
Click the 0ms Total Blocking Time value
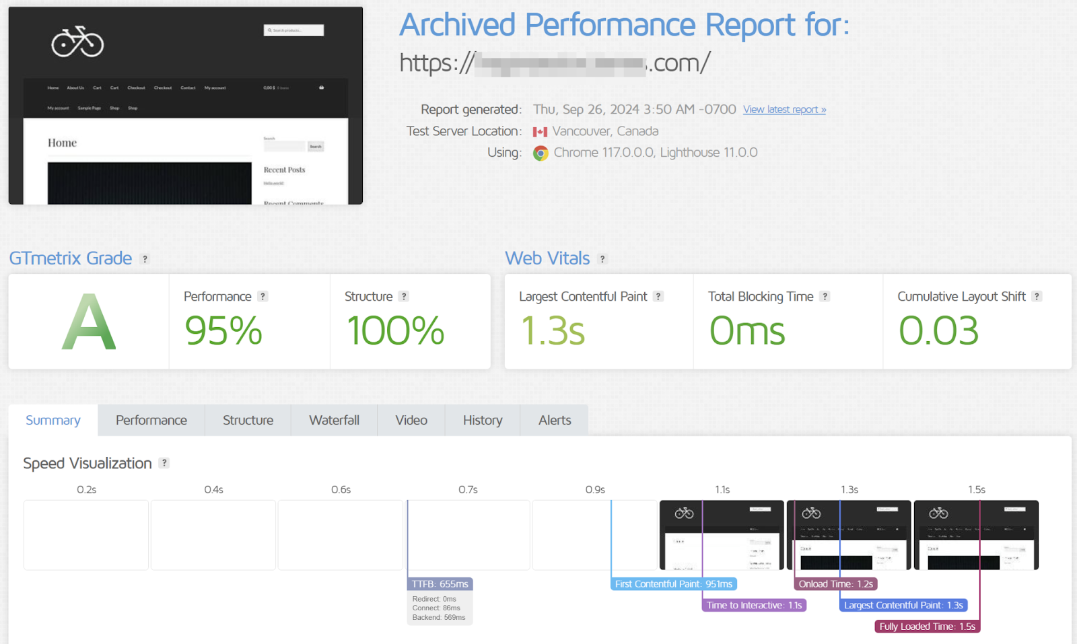click(x=747, y=331)
